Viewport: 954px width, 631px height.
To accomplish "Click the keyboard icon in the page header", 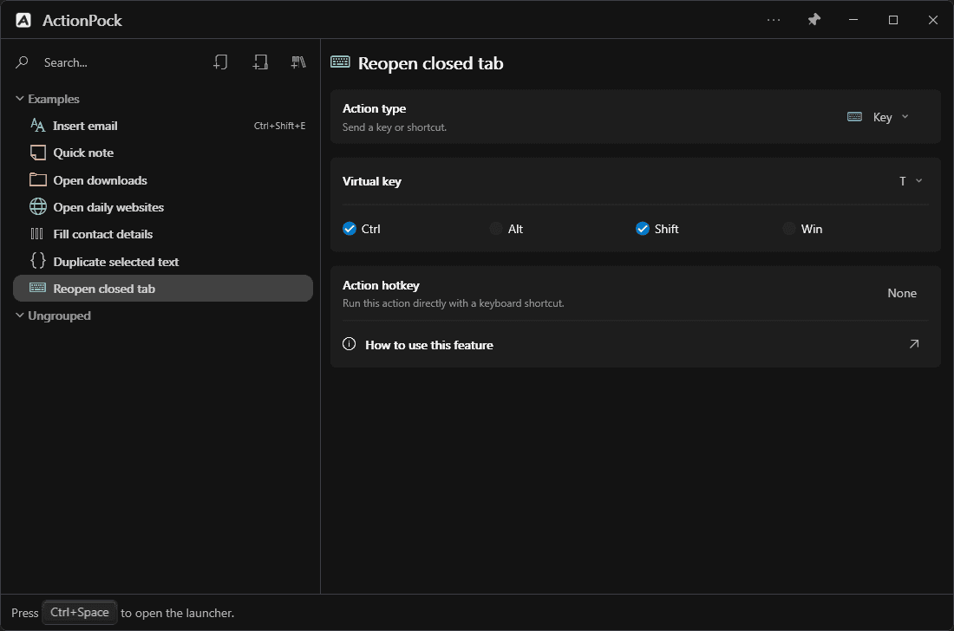I will pyautogui.click(x=340, y=62).
